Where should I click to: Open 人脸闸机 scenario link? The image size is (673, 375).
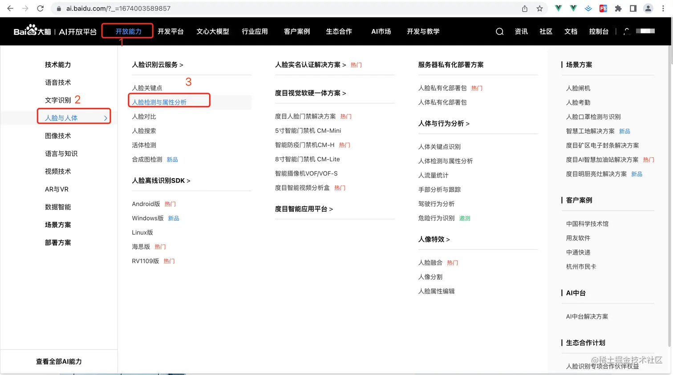coord(578,88)
